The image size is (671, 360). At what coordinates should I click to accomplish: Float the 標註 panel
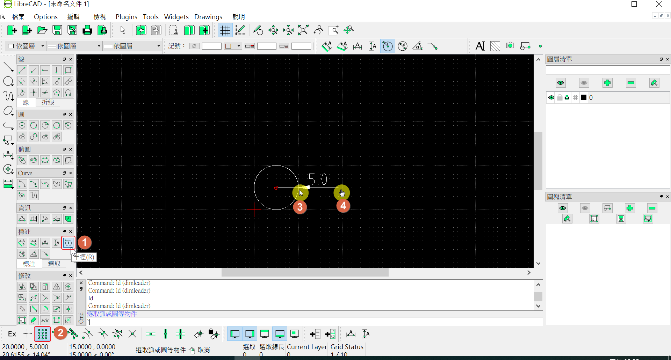tap(64, 232)
